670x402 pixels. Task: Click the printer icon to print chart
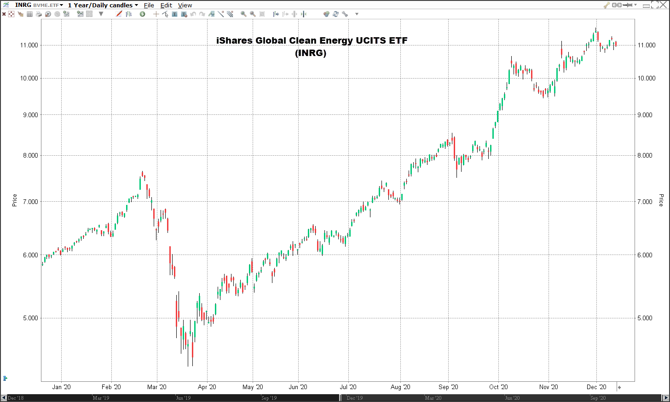pyautogui.click(x=39, y=14)
